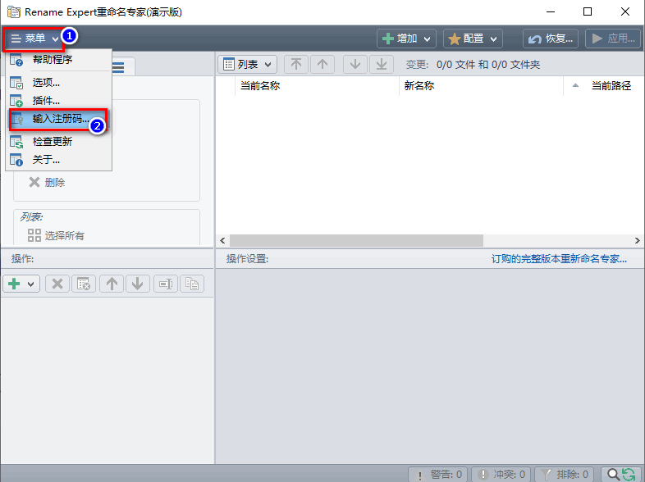Select 帮助程序 menu entry
Image resolution: width=645 pixels, height=482 pixels.
click(58, 60)
